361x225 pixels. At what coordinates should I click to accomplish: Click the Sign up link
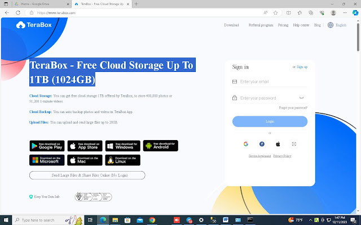tap(302, 67)
